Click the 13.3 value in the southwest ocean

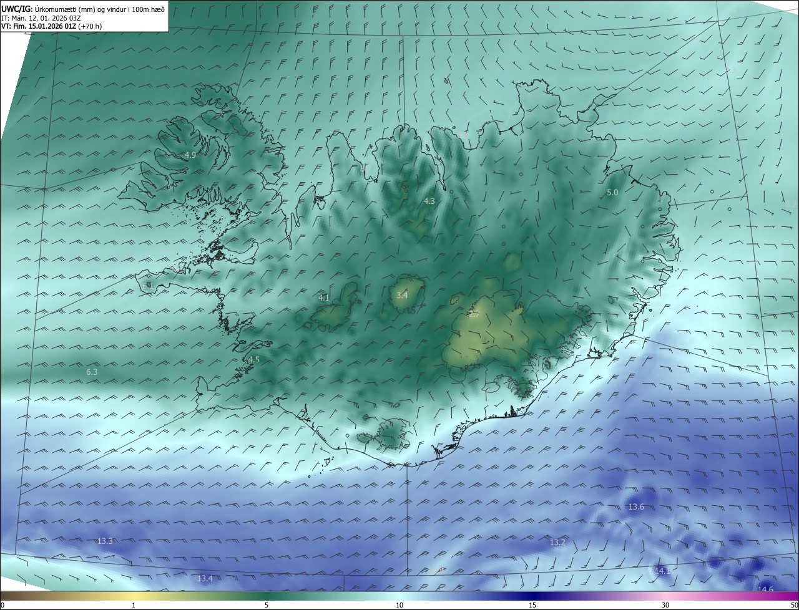[x=105, y=541]
